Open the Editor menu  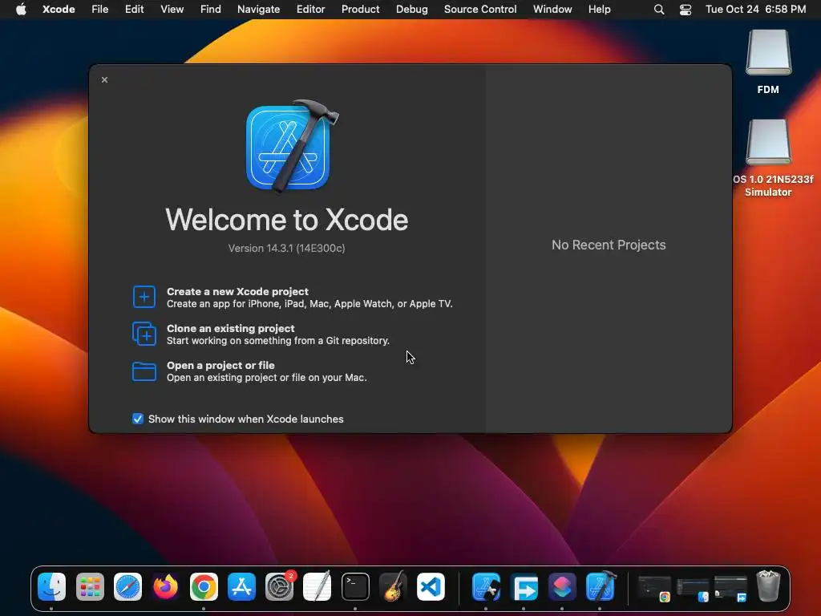pos(310,10)
